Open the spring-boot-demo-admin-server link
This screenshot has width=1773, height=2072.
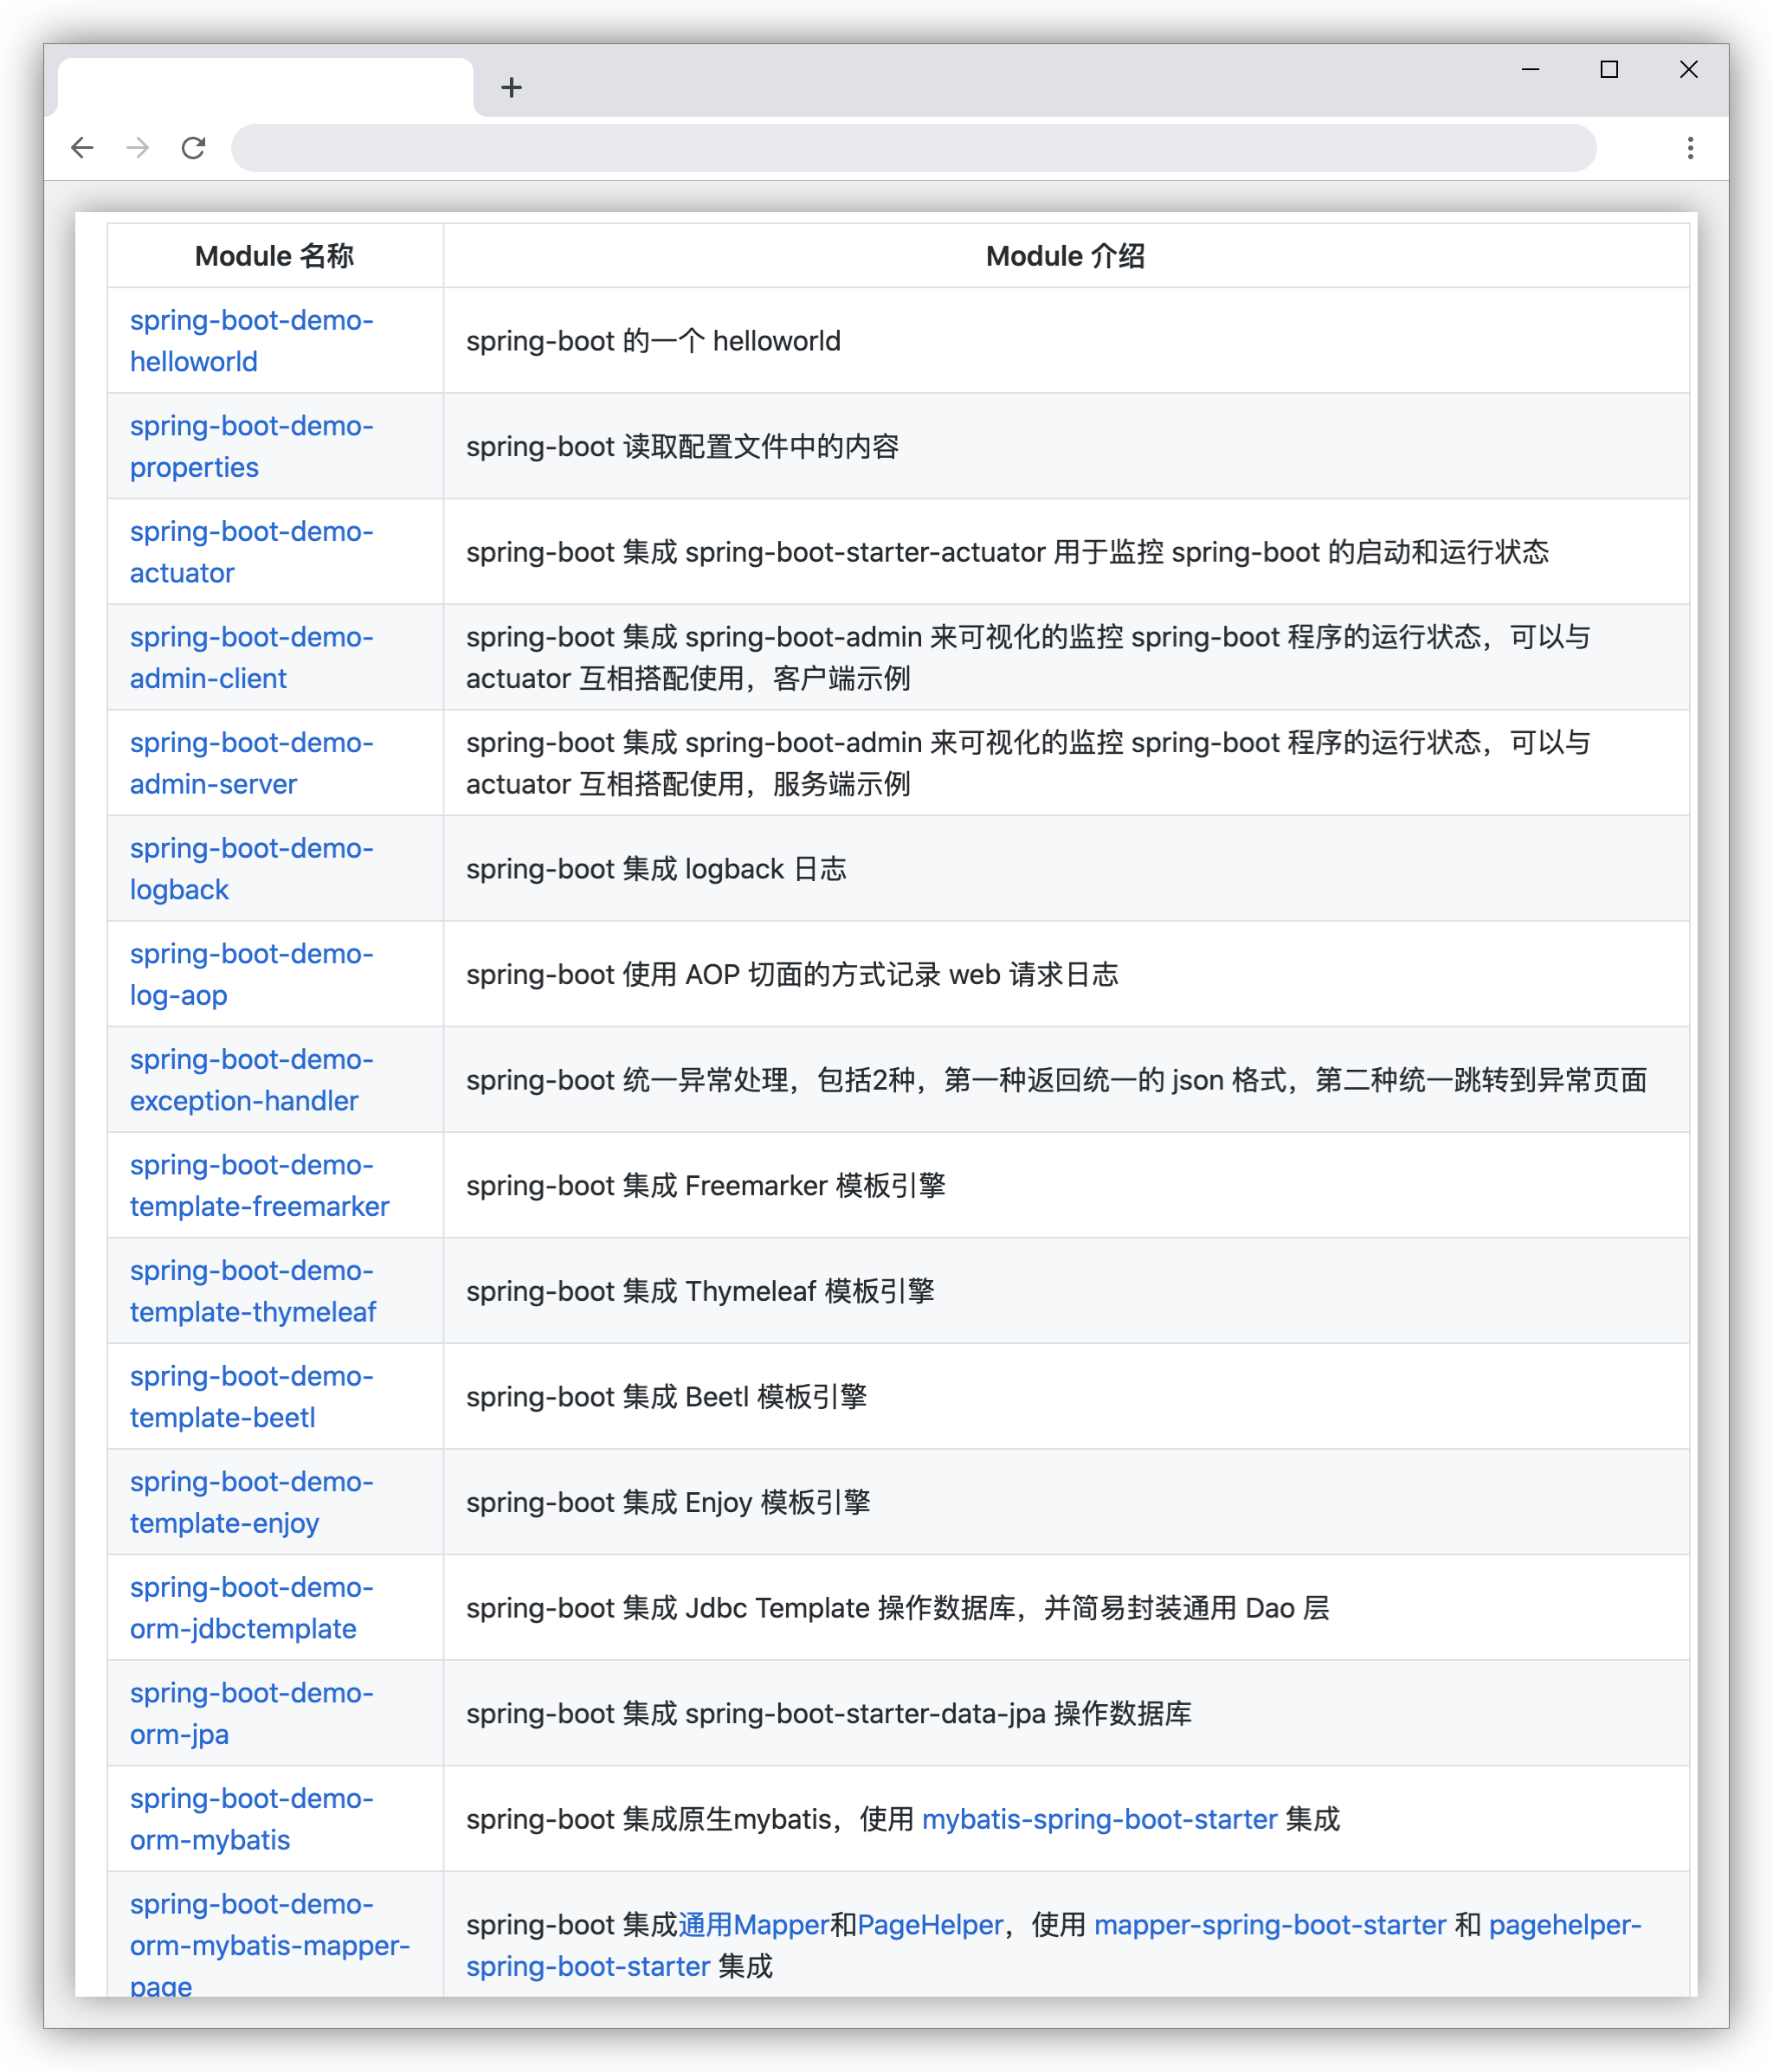(251, 763)
